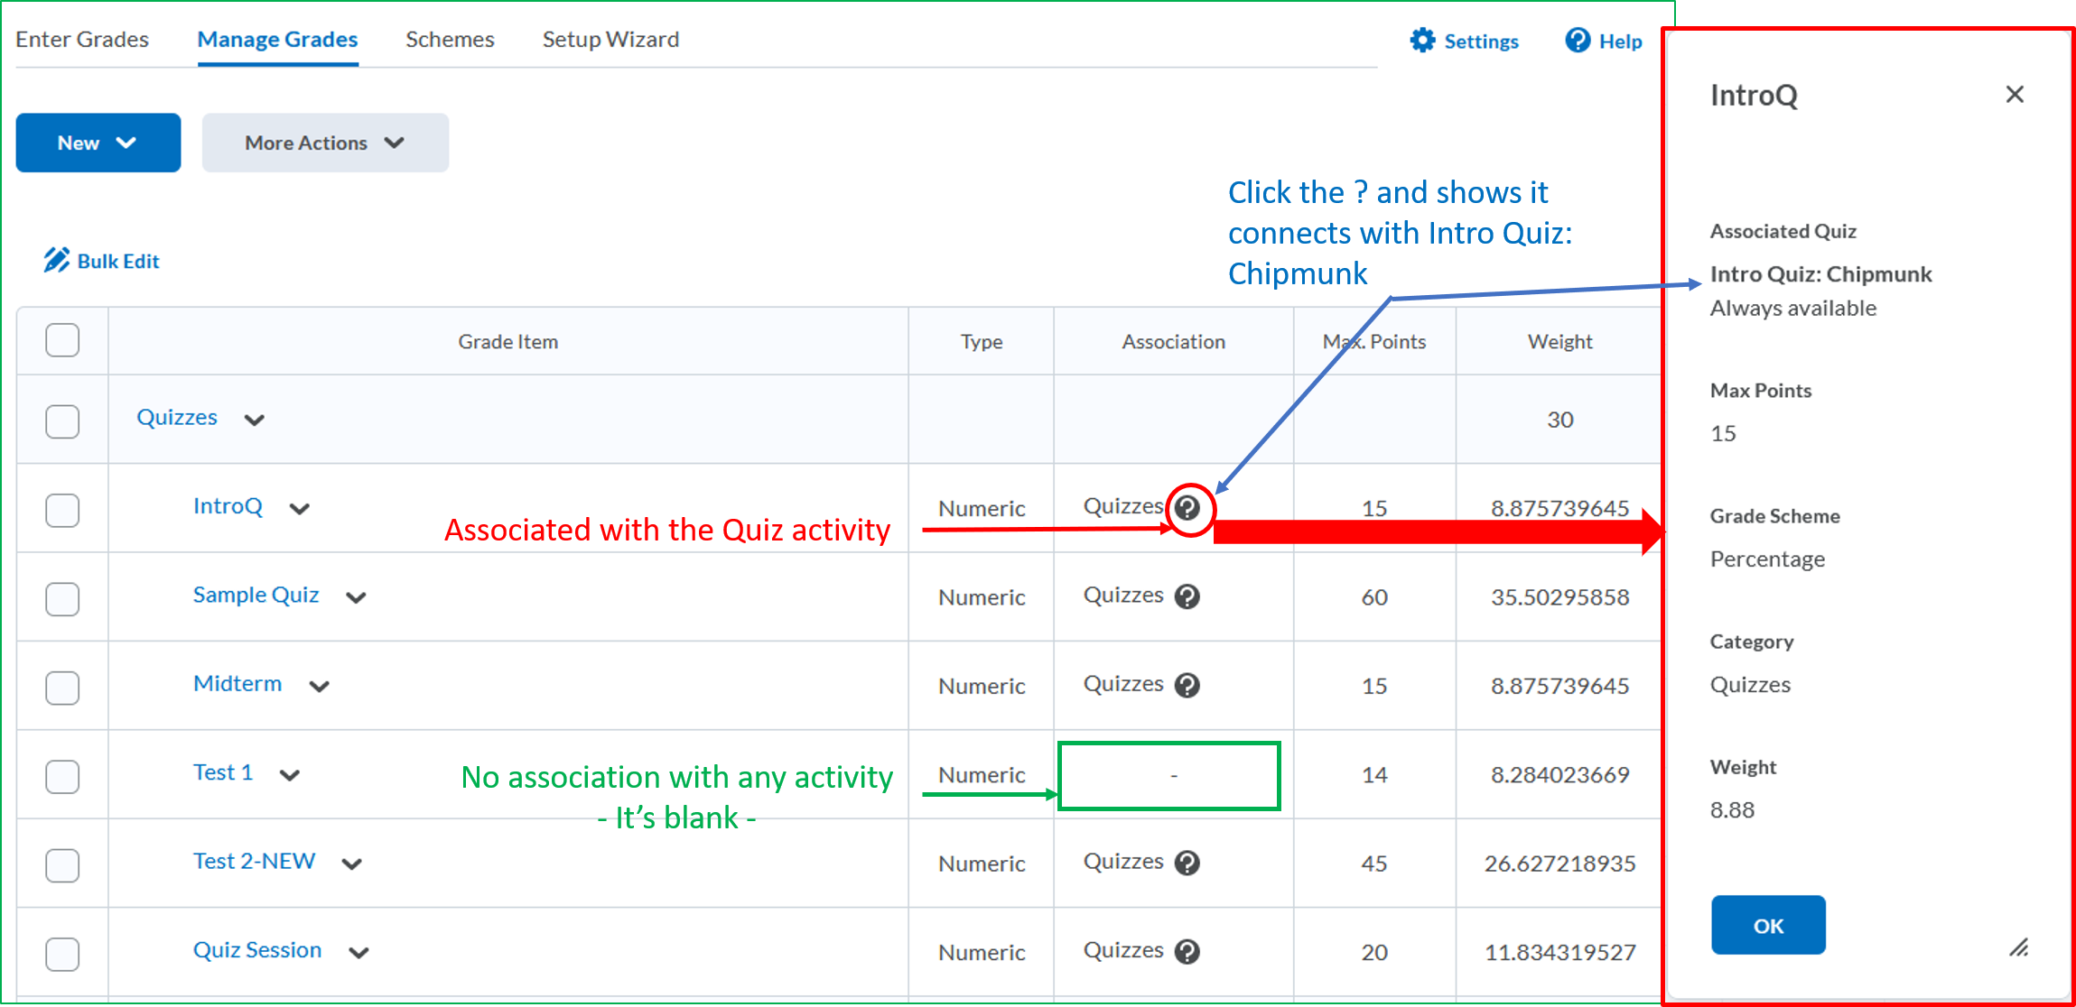Check the select-all checkbox in the header
The image size is (2076, 1007).
61,340
